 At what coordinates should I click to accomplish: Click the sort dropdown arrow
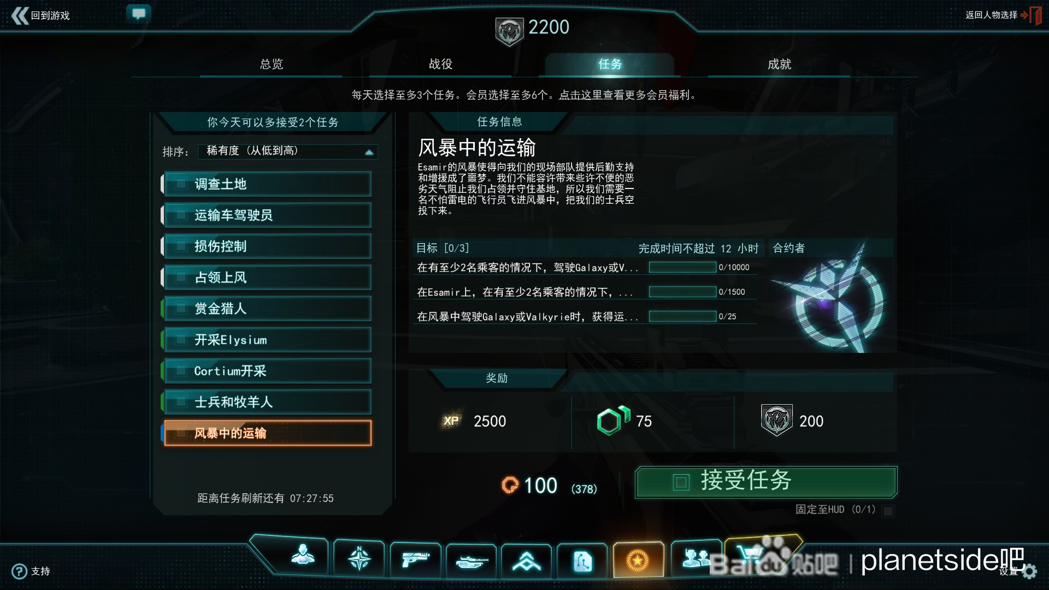[369, 152]
